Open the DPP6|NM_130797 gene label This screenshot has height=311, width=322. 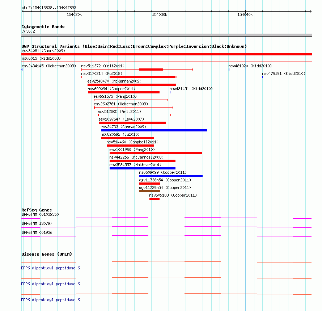37,223
